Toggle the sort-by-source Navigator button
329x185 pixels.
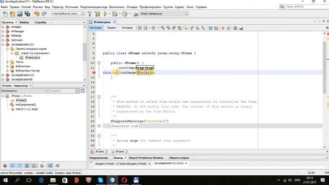[x=58, y=165]
